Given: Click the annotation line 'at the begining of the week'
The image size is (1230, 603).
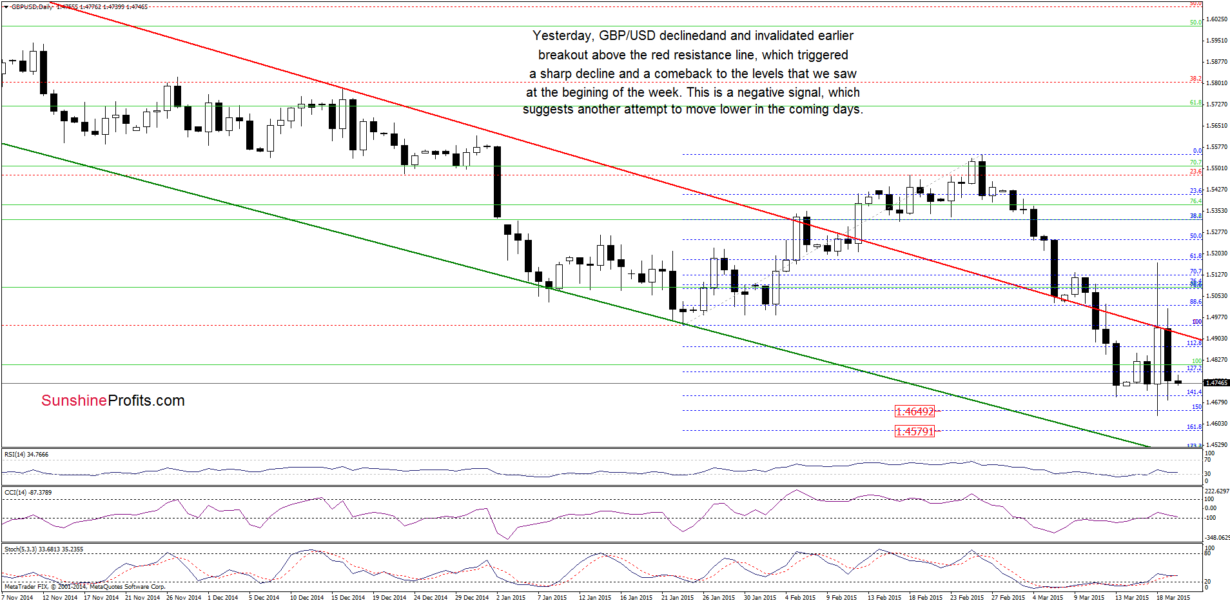Looking at the screenshot, I should point(693,92).
